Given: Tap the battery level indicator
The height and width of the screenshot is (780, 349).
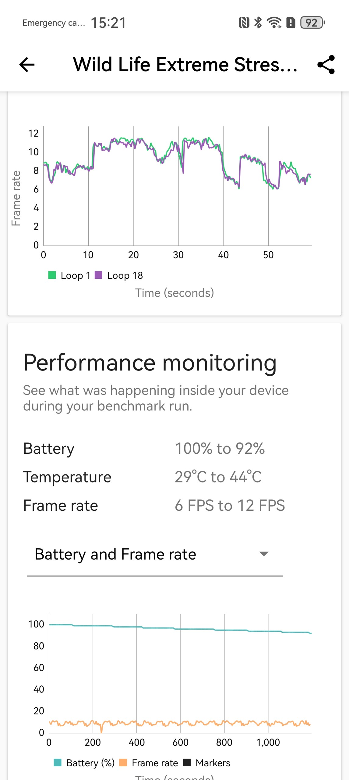Looking at the screenshot, I should pyautogui.click(x=312, y=23).
